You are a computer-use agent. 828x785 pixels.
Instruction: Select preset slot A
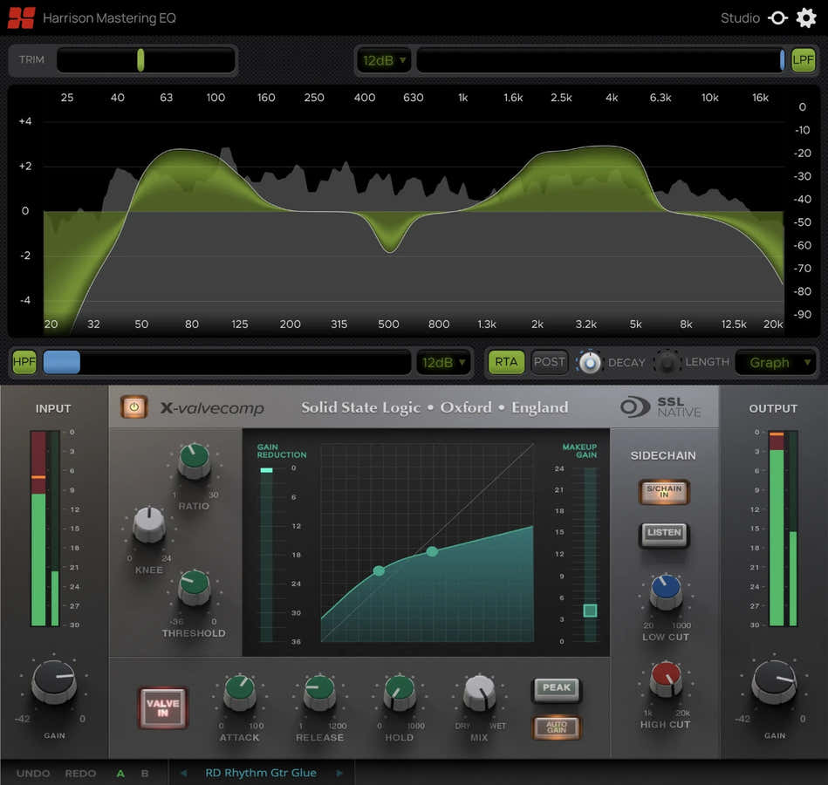[x=120, y=774]
